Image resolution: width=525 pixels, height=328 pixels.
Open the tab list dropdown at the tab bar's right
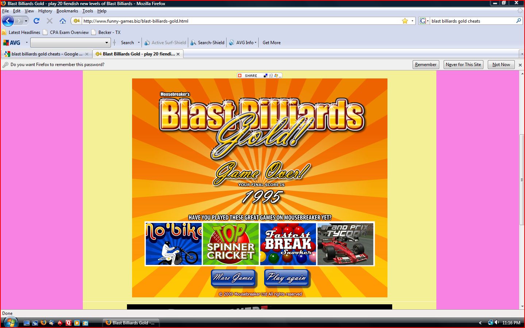522,54
